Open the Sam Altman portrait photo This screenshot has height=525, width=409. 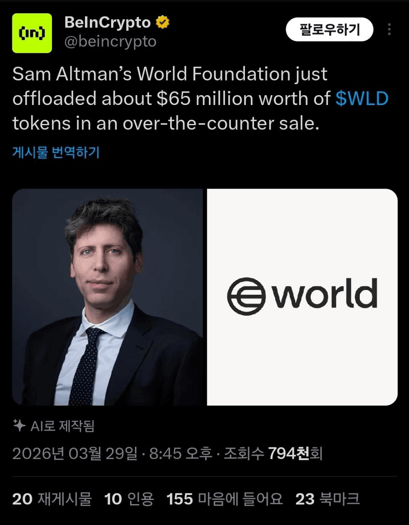pos(107,297)
